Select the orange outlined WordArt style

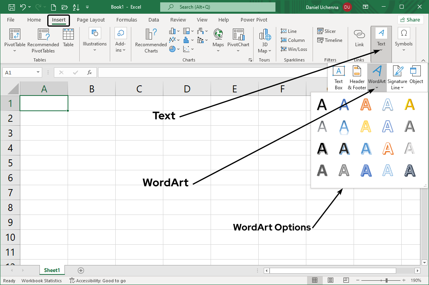[387, 148]
